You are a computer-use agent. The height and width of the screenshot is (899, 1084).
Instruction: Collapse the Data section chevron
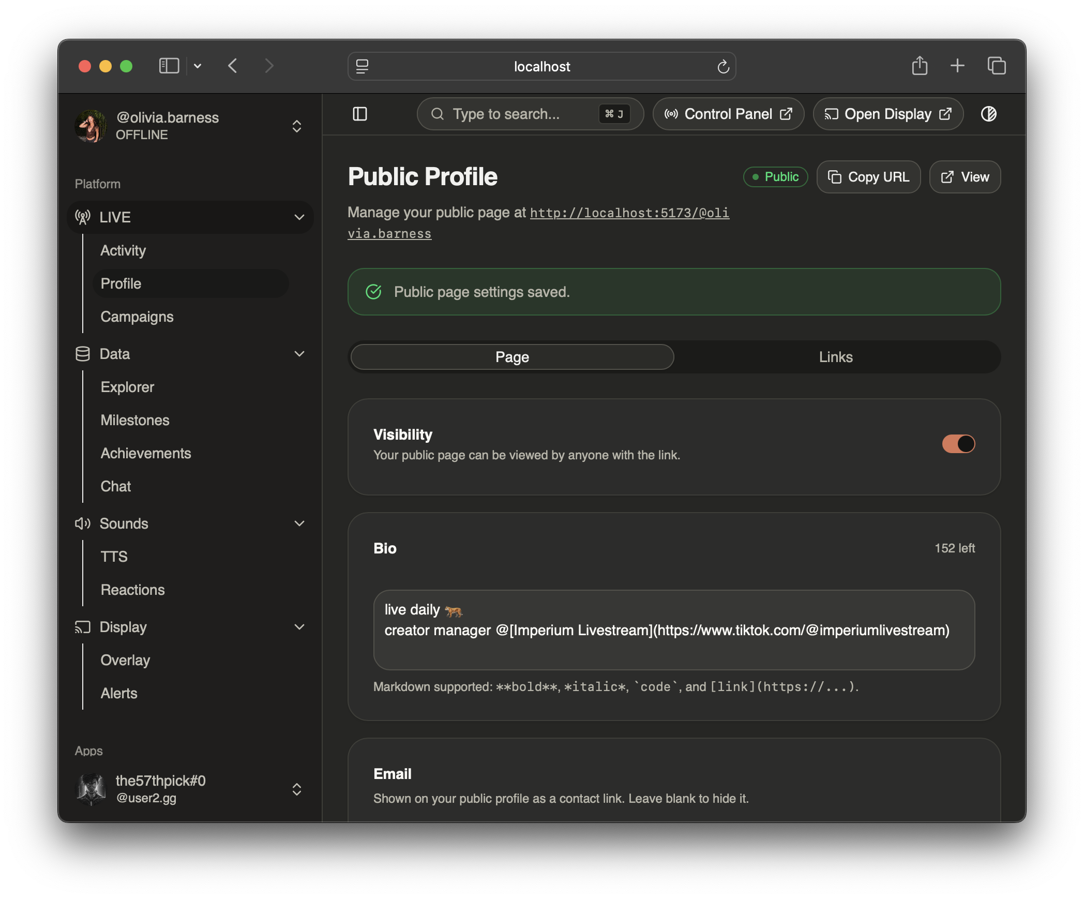click(299, 354)
